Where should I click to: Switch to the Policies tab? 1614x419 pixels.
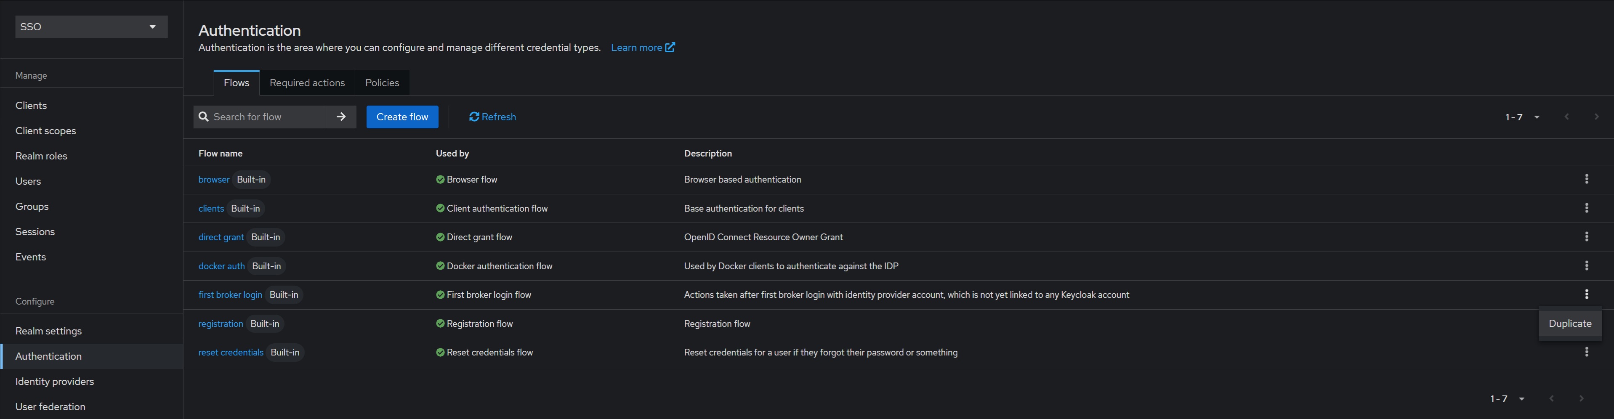[x=382, y=83]
